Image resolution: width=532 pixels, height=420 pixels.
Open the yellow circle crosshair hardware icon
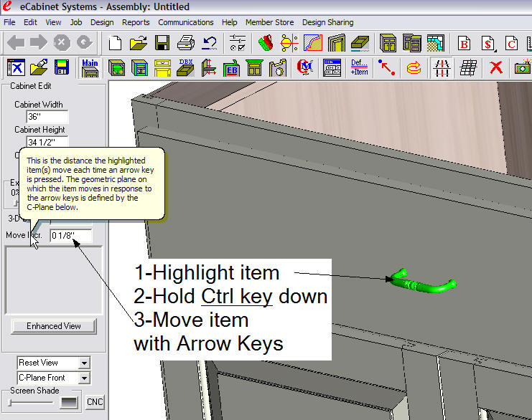289,43
